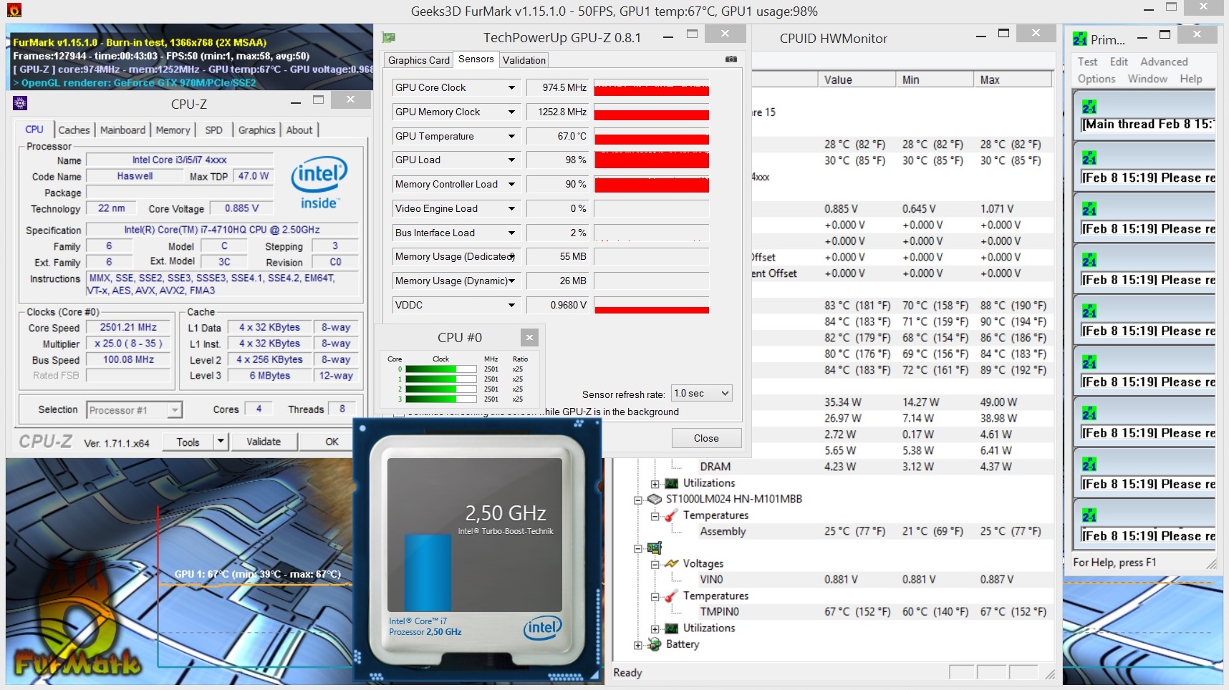Click the Core 0 clock bar in CPU #0

click(440, 369)
